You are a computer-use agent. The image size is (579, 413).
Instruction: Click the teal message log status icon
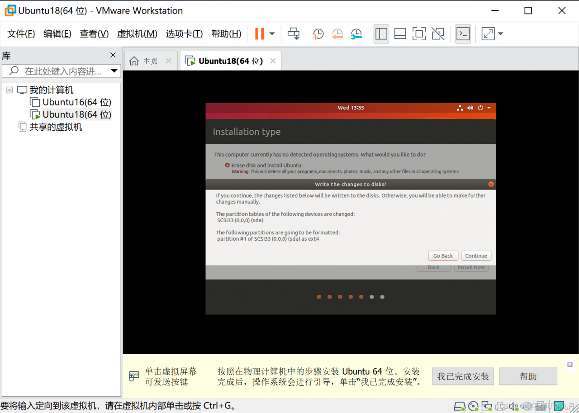pyautogui.click(x=559, y=406)
